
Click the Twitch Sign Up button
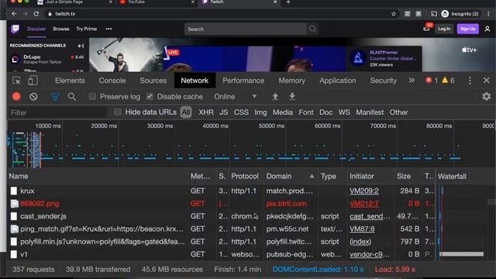pyautogui.click(x=468, y=29)
